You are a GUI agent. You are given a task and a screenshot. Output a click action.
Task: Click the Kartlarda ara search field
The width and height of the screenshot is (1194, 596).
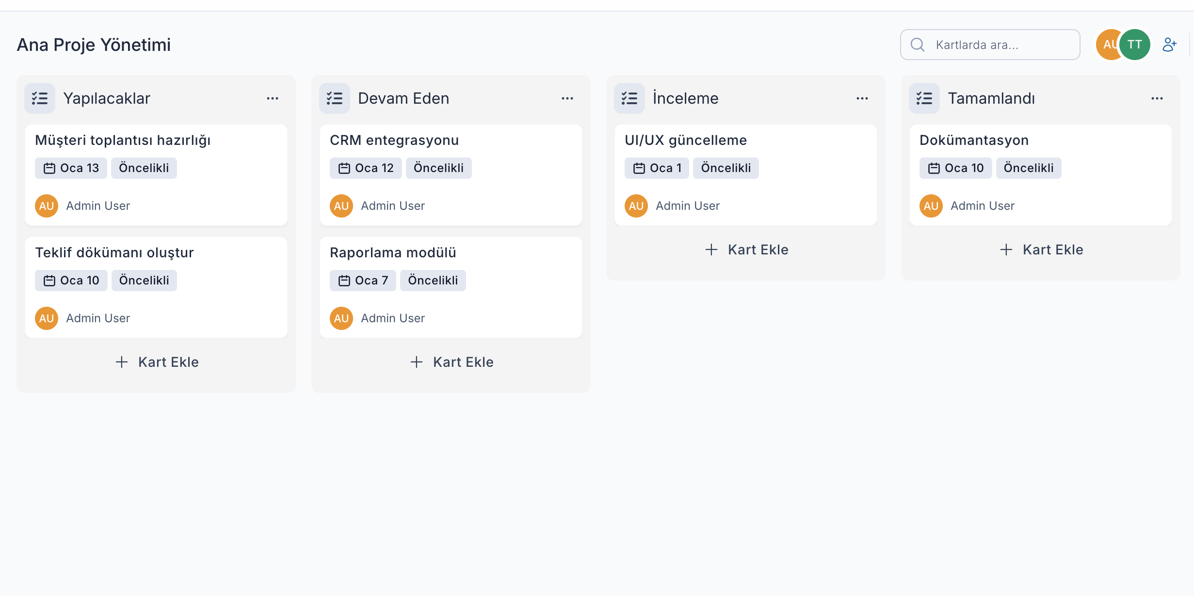(x=989, y=44)
